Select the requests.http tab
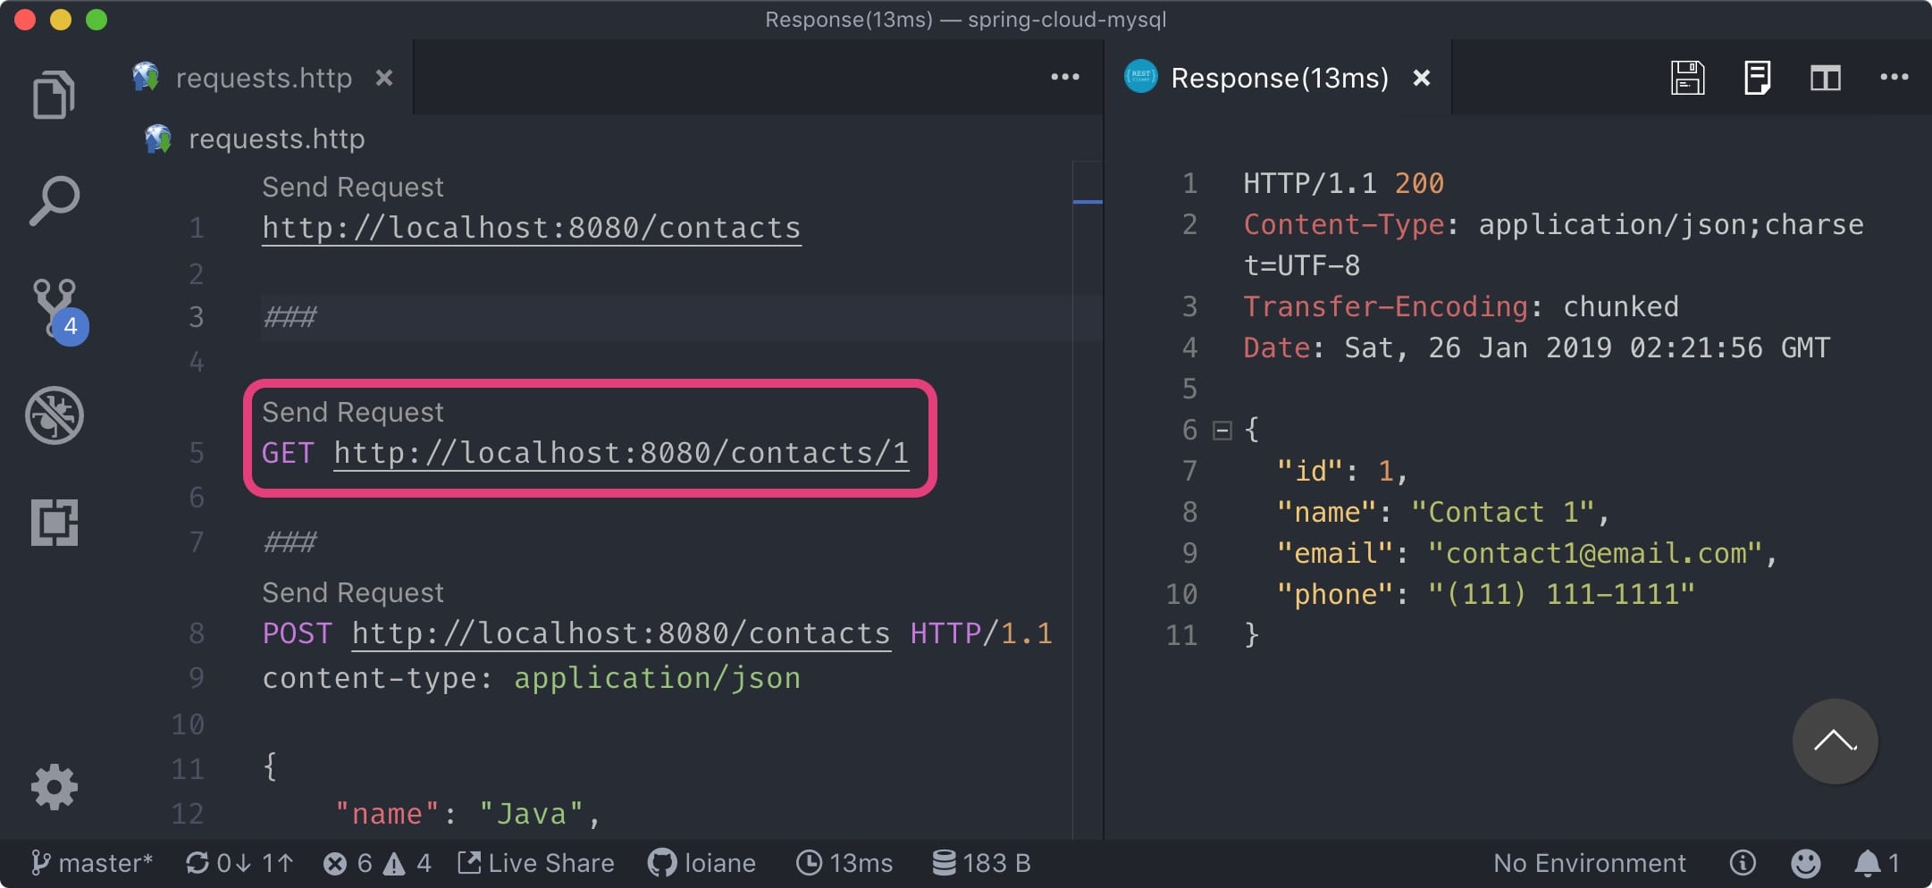The height and width of the screenshot is (888, 1932). 264,78
